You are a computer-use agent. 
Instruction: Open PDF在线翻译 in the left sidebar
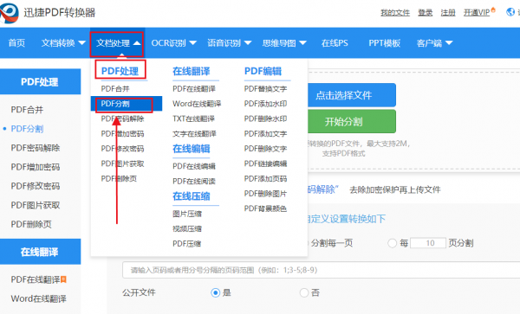point(36,279)
